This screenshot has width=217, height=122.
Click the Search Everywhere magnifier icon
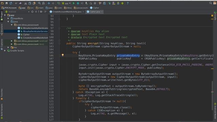tap(211, 3)
